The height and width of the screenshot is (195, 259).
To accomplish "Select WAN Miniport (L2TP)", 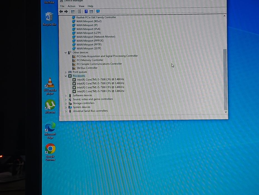I will (89, 33).
